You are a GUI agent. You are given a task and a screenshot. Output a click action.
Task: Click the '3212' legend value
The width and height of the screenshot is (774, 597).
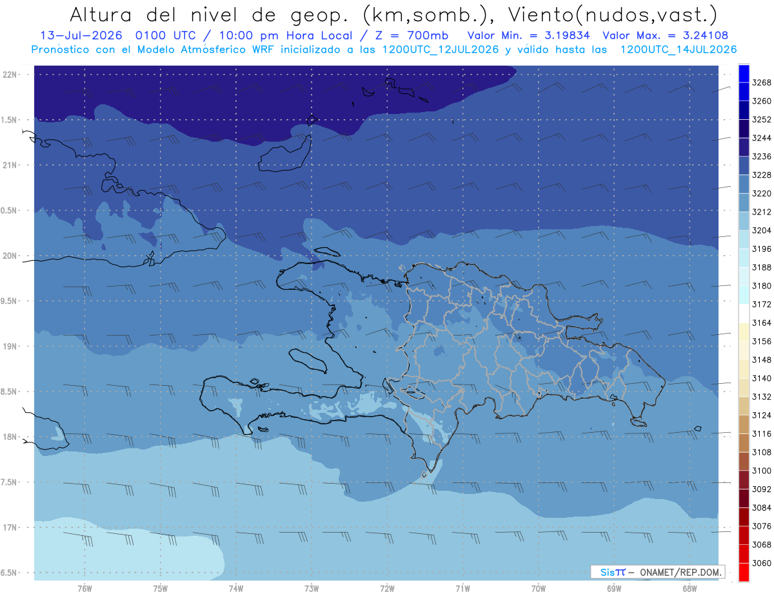point(762,212)
